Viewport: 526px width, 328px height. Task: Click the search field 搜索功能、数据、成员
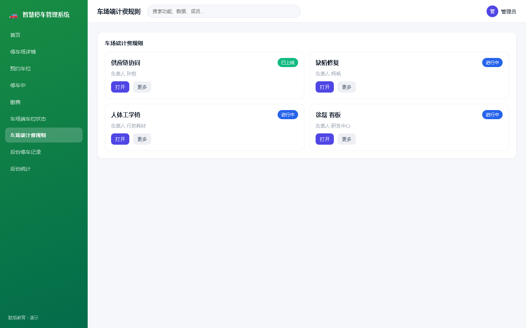(224, 11)
